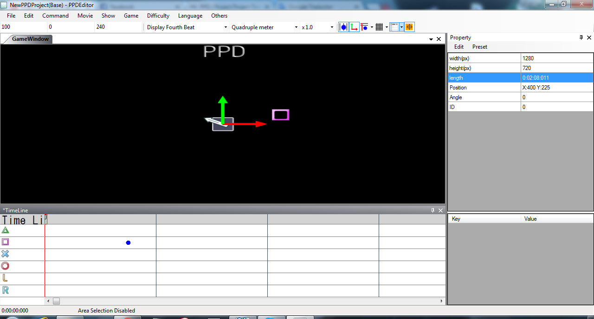
Task: Click the Edit button in Property panel
Action: coord(458,47)
